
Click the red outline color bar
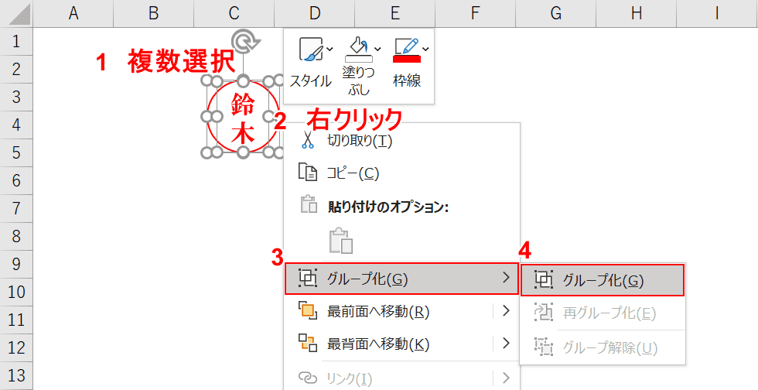pos(407,59)
